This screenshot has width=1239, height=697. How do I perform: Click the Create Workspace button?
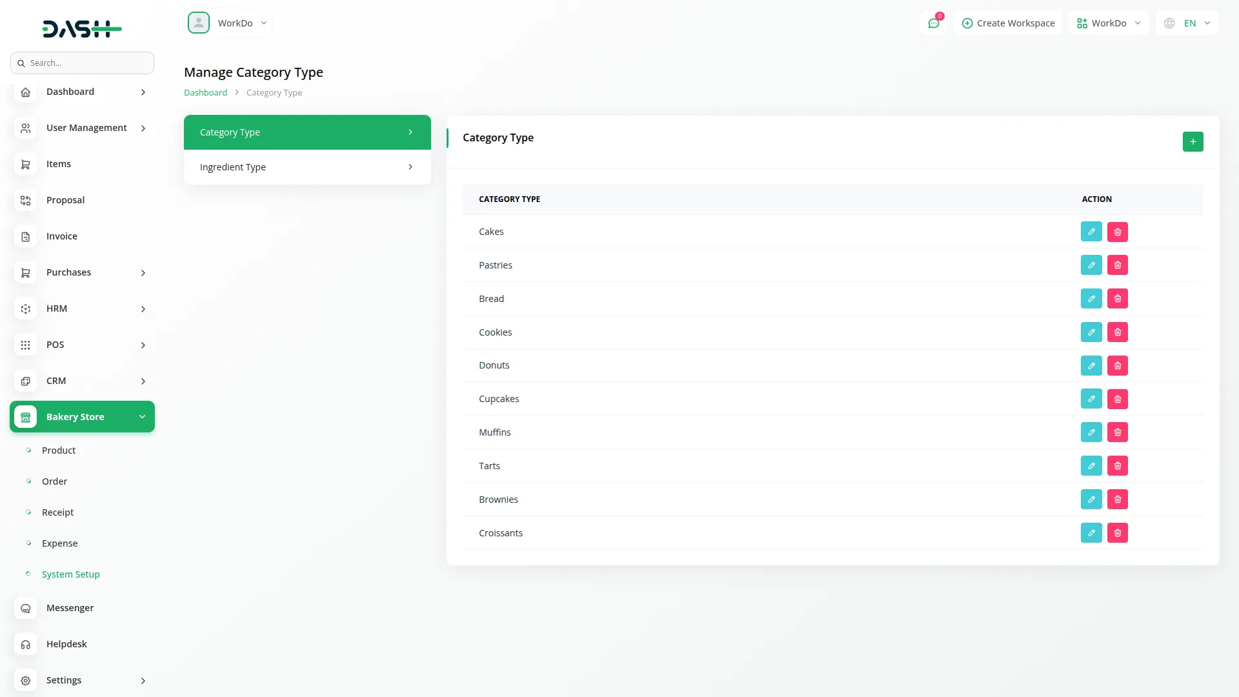(1008, 23)
